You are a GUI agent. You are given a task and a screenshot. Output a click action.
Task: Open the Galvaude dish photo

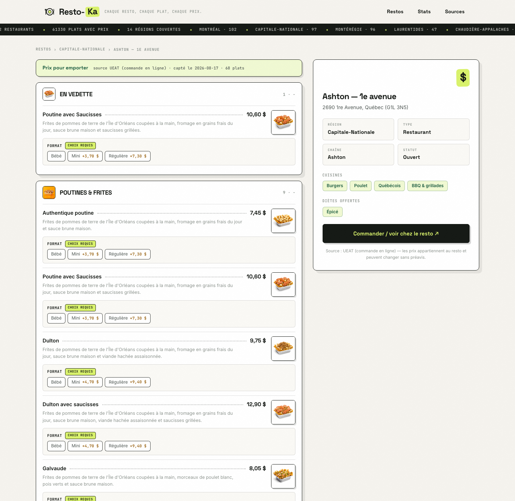point(283,476)
